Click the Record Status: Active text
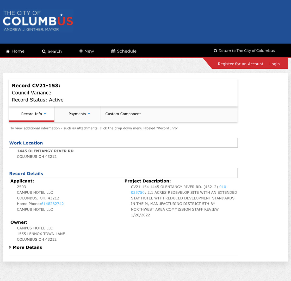The image size is (291, 281). pyautogui.click(x=38, y=100)
